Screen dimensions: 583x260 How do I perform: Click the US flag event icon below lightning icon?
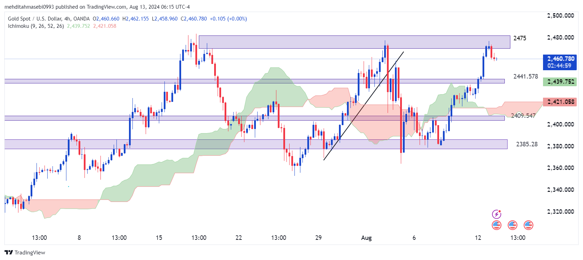496,225
